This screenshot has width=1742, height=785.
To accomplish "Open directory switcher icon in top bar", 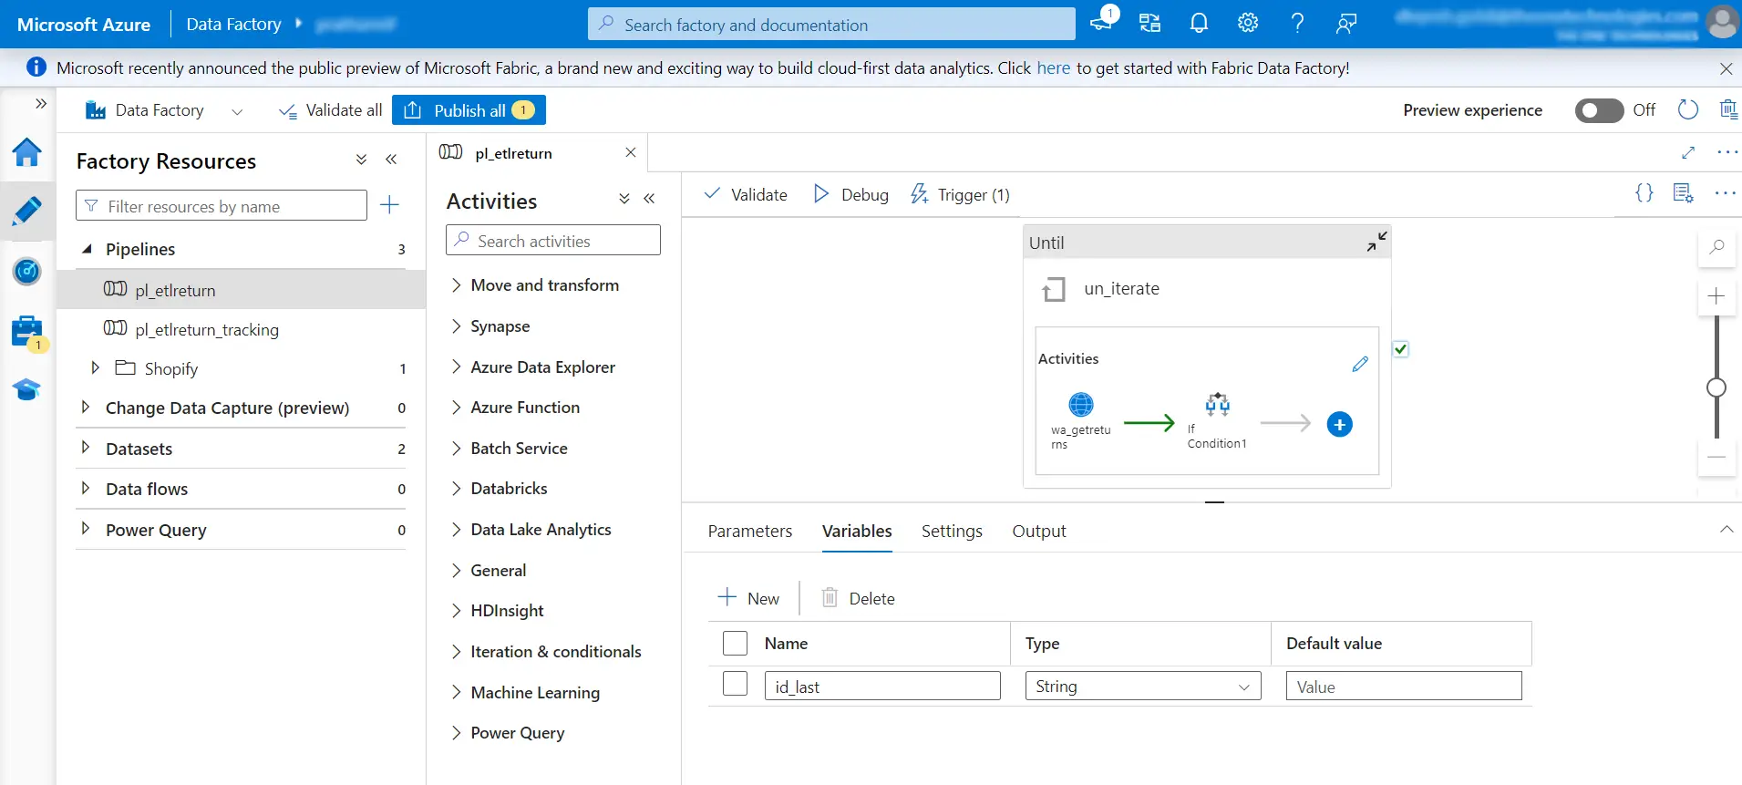I will pyautogui.click(x=1150, y=24).
